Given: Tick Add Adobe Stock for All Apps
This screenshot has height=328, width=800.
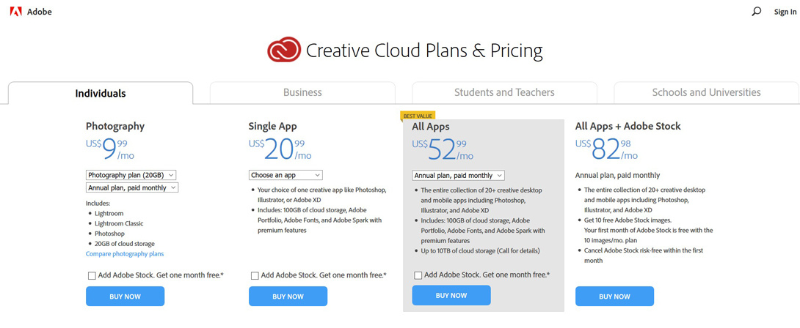Looking at the screenshot, I should coord(418,275).
